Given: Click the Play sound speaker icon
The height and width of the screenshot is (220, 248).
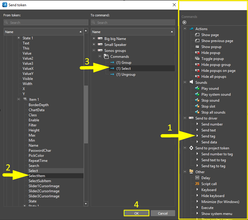Looking at the screenshot, I should [197, 89].
